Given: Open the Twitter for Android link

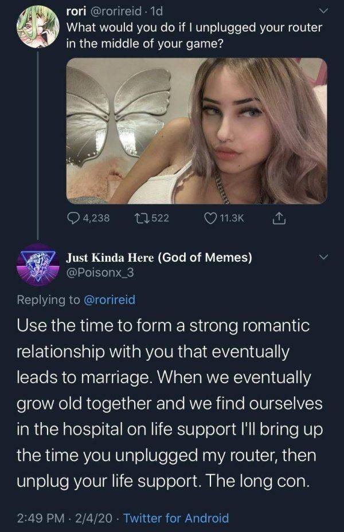Looking at the screenshot, I should tap(176, 518).
